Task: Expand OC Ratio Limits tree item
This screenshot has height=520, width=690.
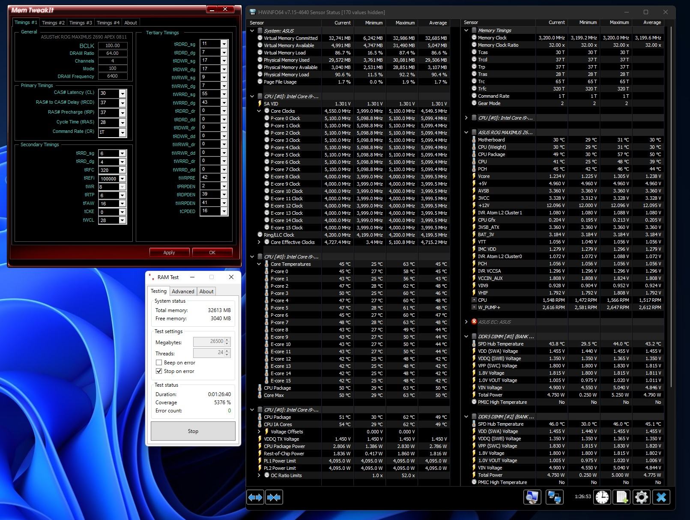Action: click(x=259, y=475)
